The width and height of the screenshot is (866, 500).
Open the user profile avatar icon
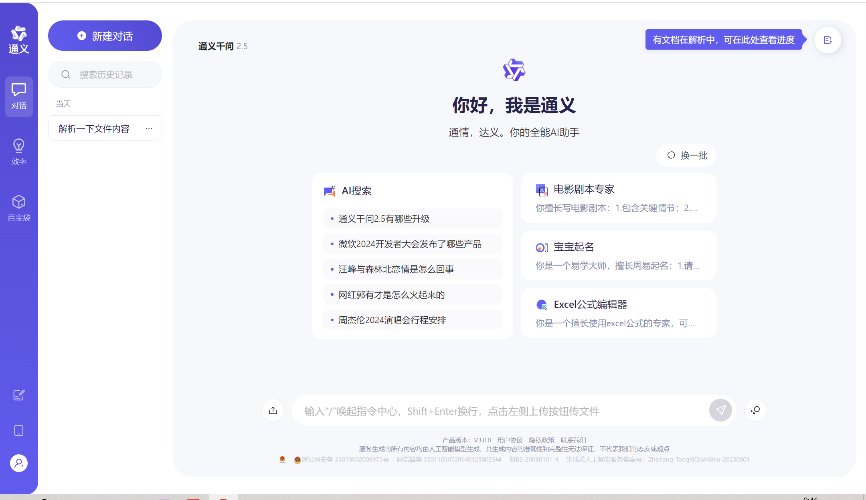[x=19, y=463]
